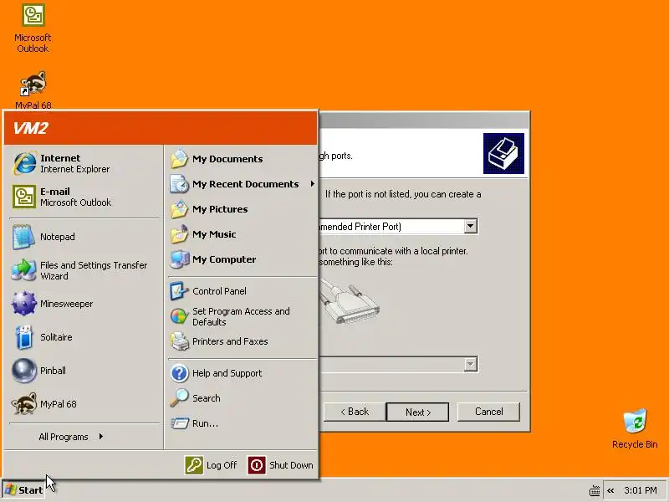The width and height of the screenshot is (669, 502).
Task: Click the VM2 user name header
Action: coord(30,128)
